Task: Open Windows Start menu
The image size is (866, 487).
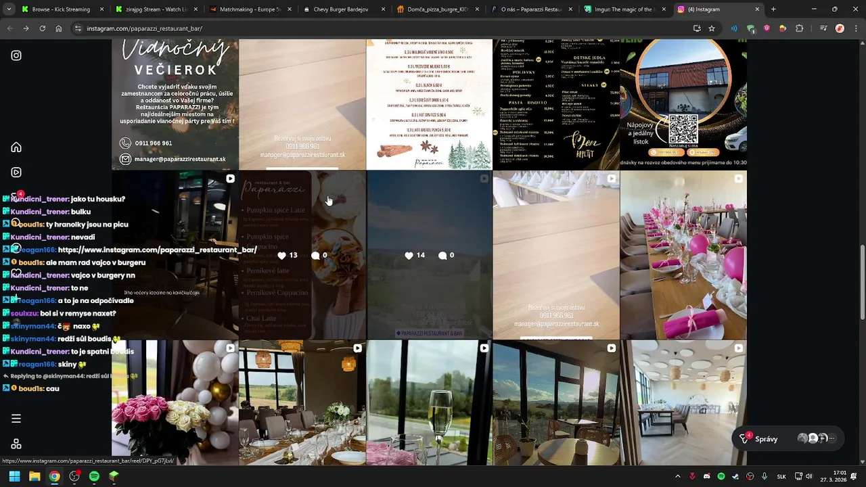Action: coord(14,476)
